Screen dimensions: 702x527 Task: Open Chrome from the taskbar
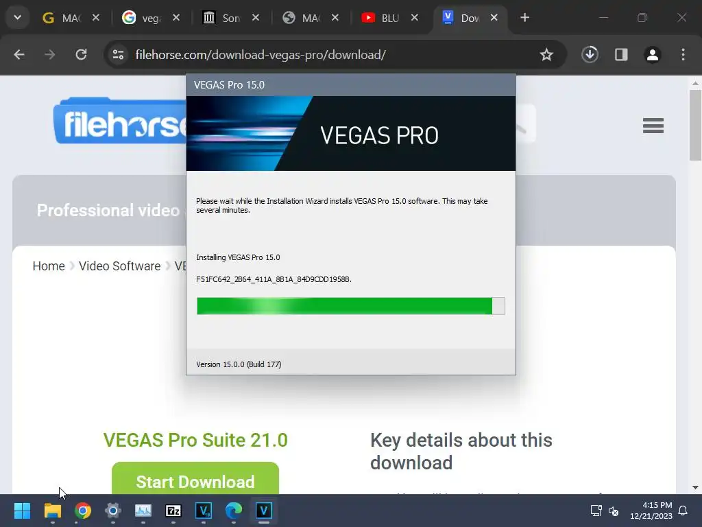83,511
